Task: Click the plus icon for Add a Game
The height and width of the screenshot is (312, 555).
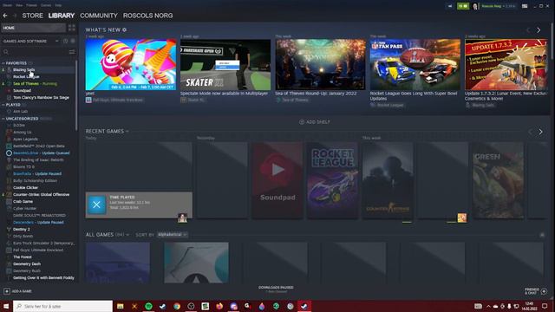Action: [7, 291]
